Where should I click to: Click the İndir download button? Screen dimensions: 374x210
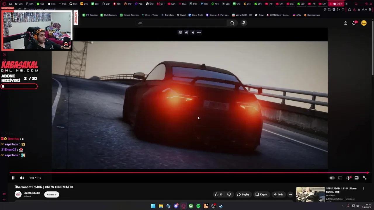(x=278, y=195)
